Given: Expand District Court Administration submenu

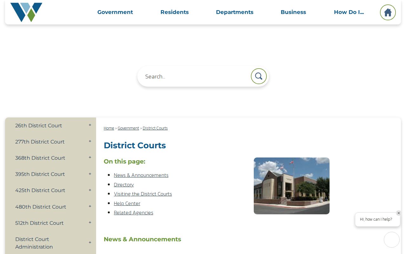Looking at the screenshot, I should click(x=90, y=243).
